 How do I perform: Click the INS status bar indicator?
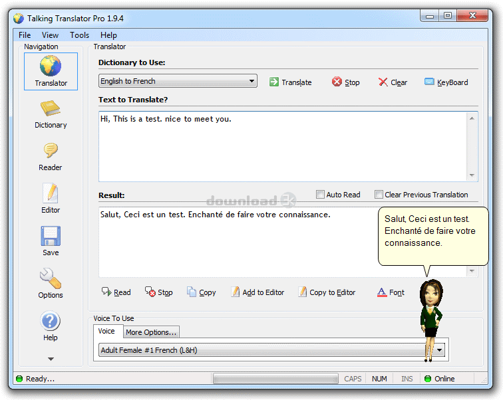[407, 379]
